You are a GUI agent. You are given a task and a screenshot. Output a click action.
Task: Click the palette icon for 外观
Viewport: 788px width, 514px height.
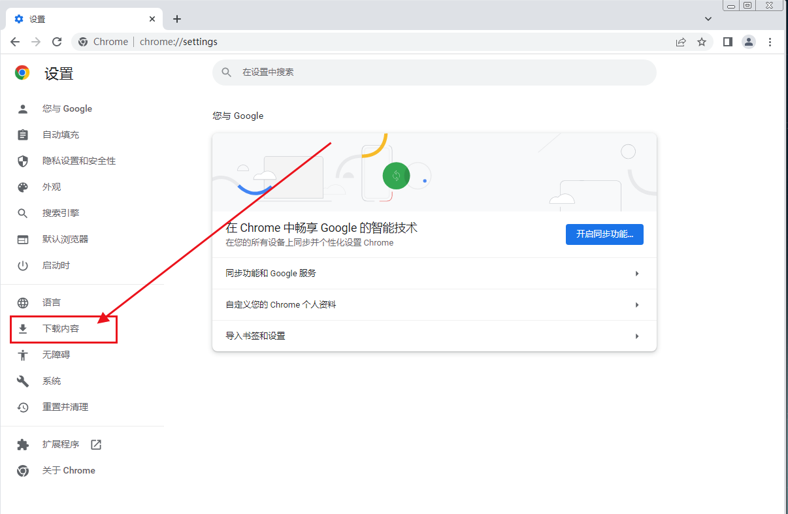point(23,187)
